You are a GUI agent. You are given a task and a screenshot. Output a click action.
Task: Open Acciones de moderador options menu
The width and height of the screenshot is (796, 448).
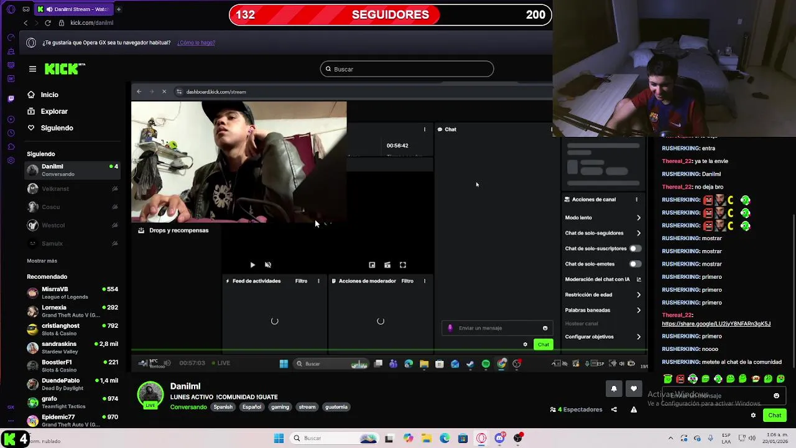425,281
